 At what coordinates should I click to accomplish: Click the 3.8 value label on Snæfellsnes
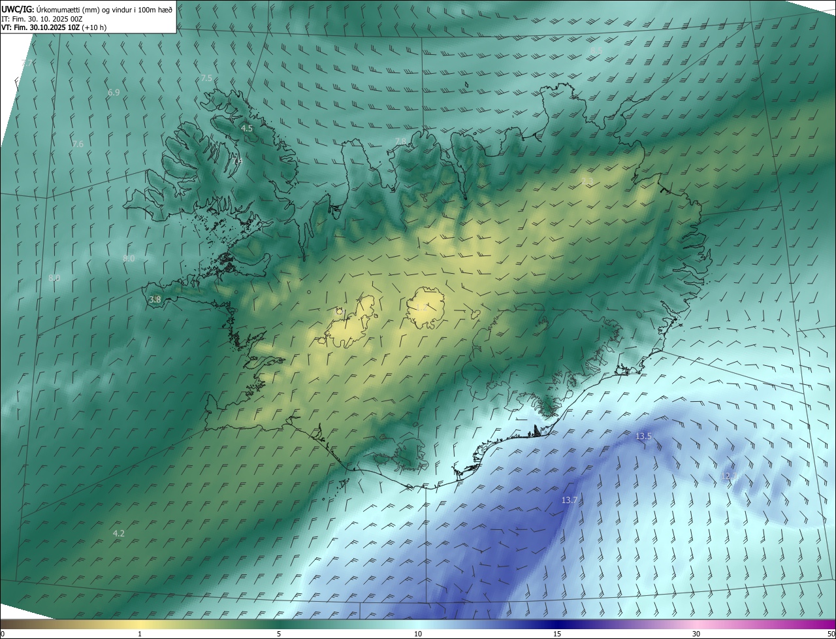pos(155,299)
